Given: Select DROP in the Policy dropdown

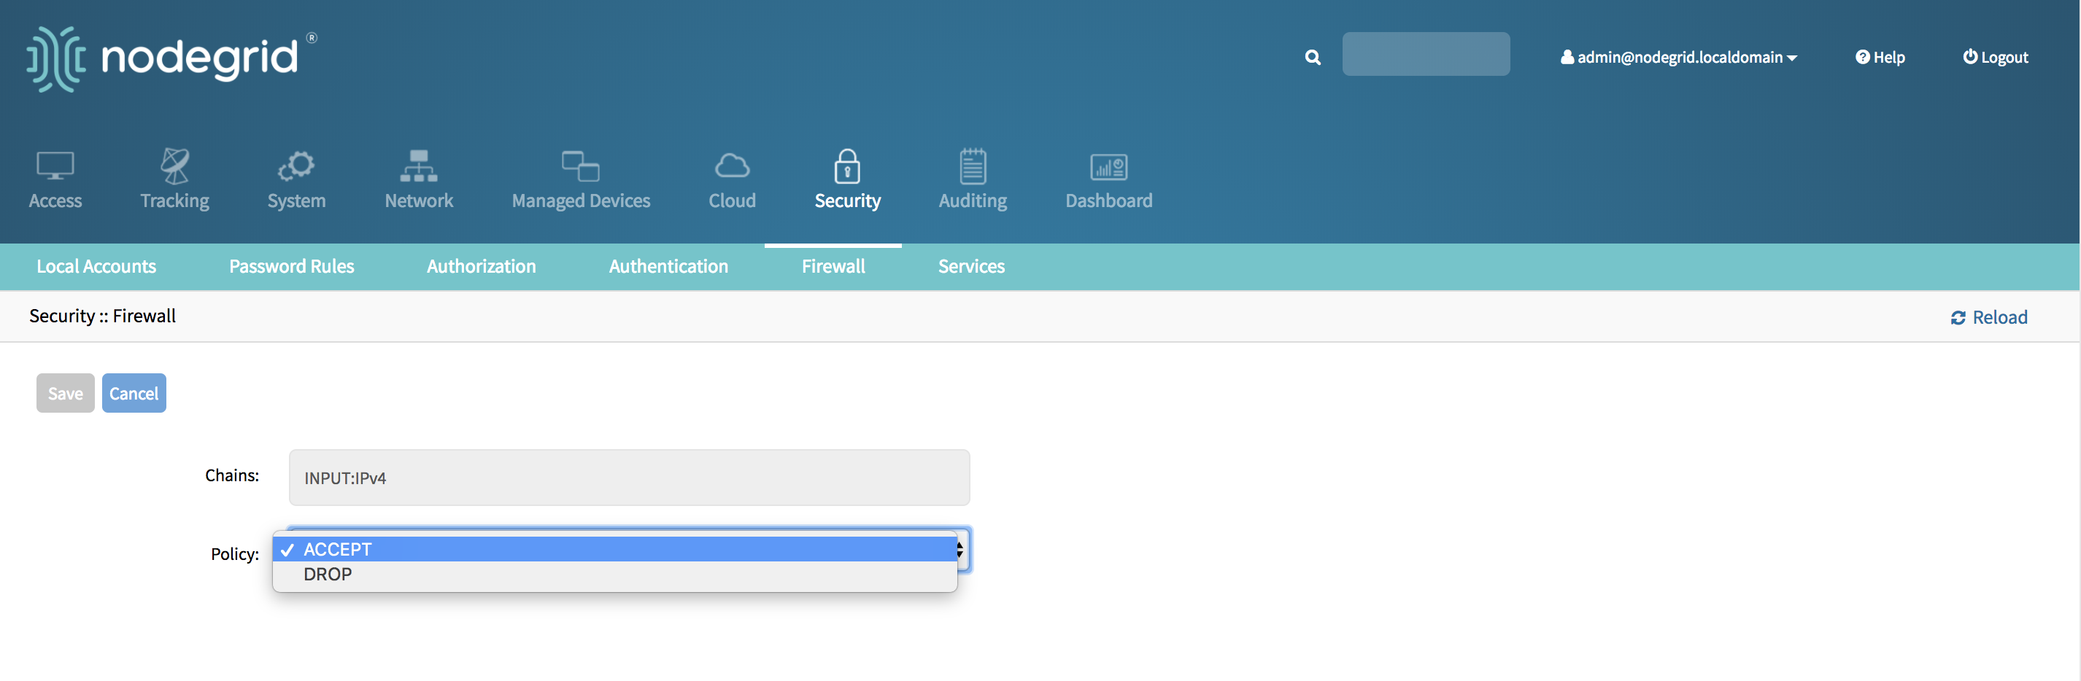Looking at the screenshot, I should click(x=615, y=574).
